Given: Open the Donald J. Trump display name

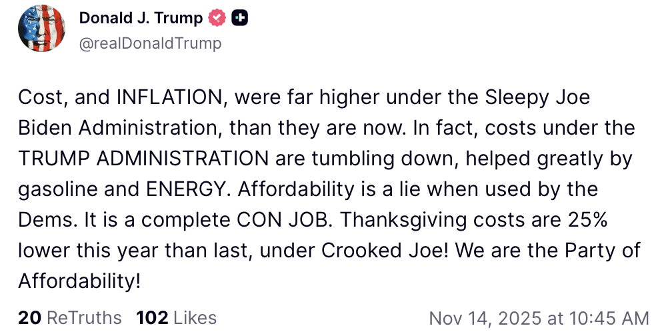Looking at the screenshot, I should pos(141,19).
